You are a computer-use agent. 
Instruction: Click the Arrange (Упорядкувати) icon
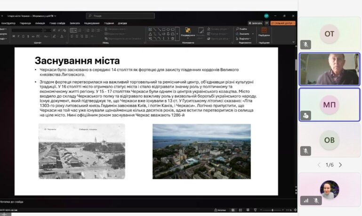(187, 31)
